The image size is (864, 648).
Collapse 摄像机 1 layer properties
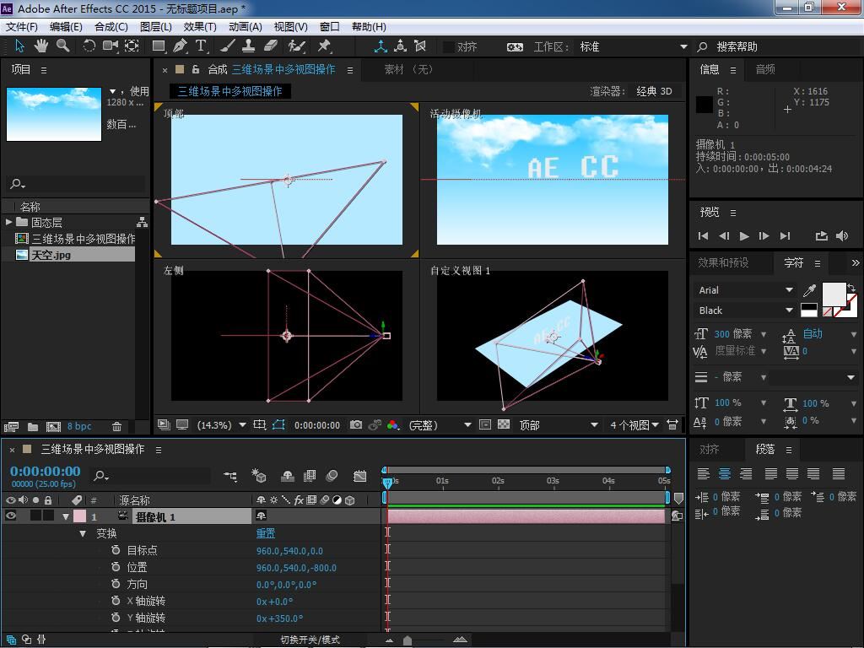click(66, 516)
